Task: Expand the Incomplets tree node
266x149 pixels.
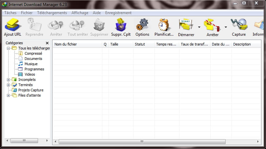Action: 8,80
